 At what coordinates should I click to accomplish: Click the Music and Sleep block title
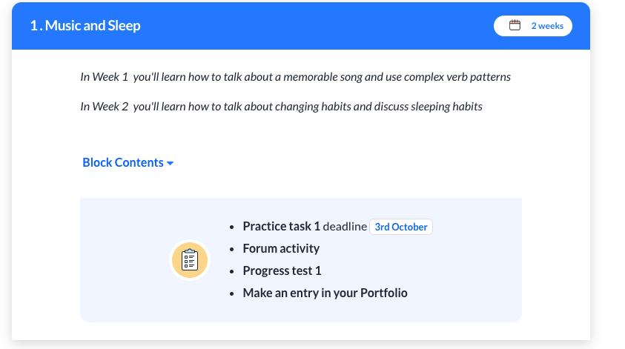pyautogui.click(x=93, y=25)
